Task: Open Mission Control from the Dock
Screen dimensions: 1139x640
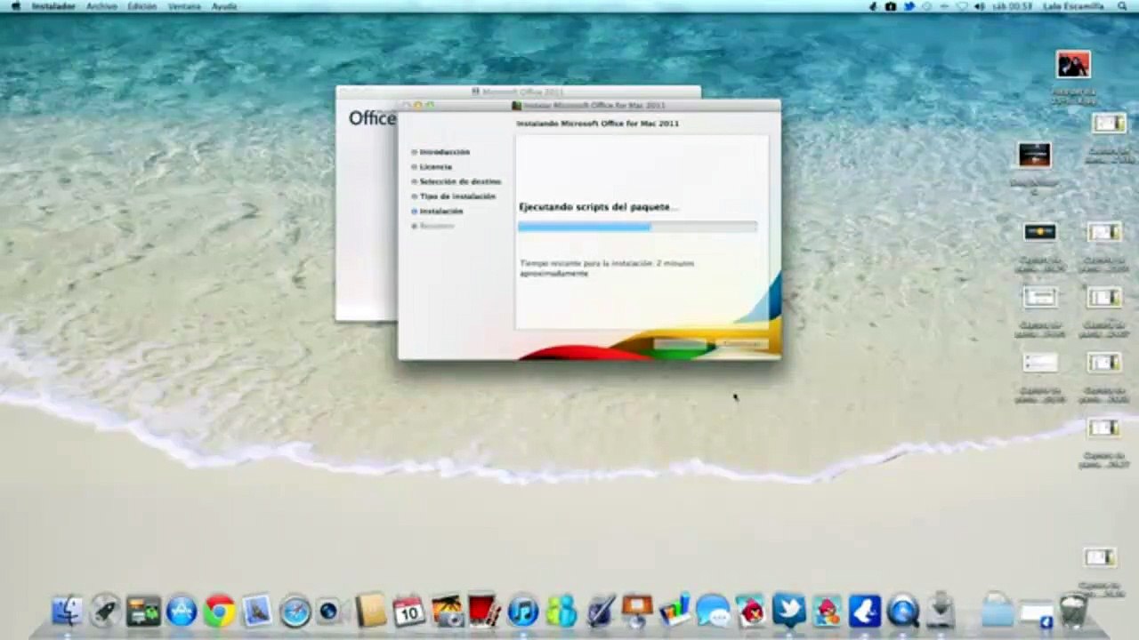Action: point(143,611)
